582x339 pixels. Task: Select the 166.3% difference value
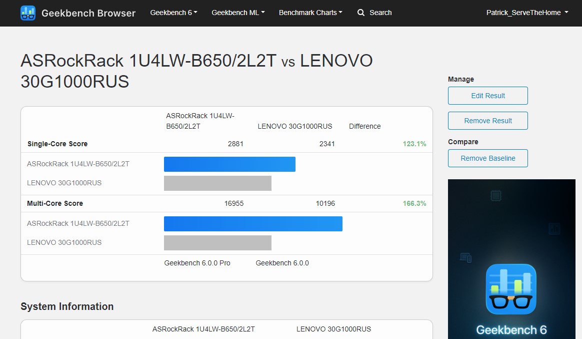(x=414, y=203)
